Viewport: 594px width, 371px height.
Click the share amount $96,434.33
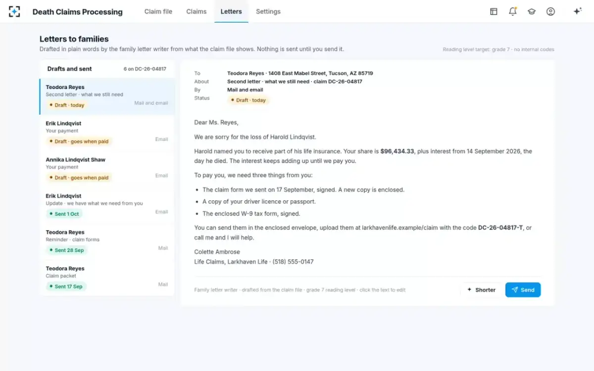pos(397,151)
